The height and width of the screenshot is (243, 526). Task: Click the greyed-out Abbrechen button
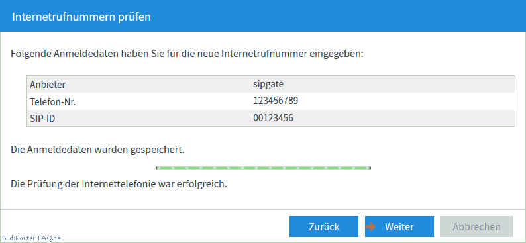coord(476,226)
